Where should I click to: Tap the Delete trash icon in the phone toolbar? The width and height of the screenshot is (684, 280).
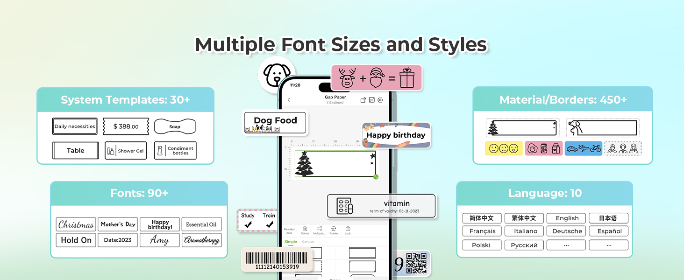point(305,229)
